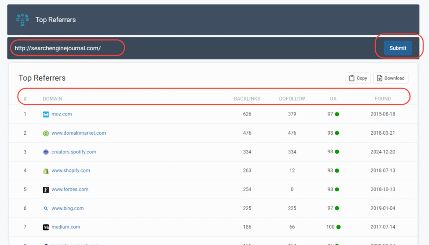
Task: Click the domainmarket green favicon
Action: [x=46, y=133]
